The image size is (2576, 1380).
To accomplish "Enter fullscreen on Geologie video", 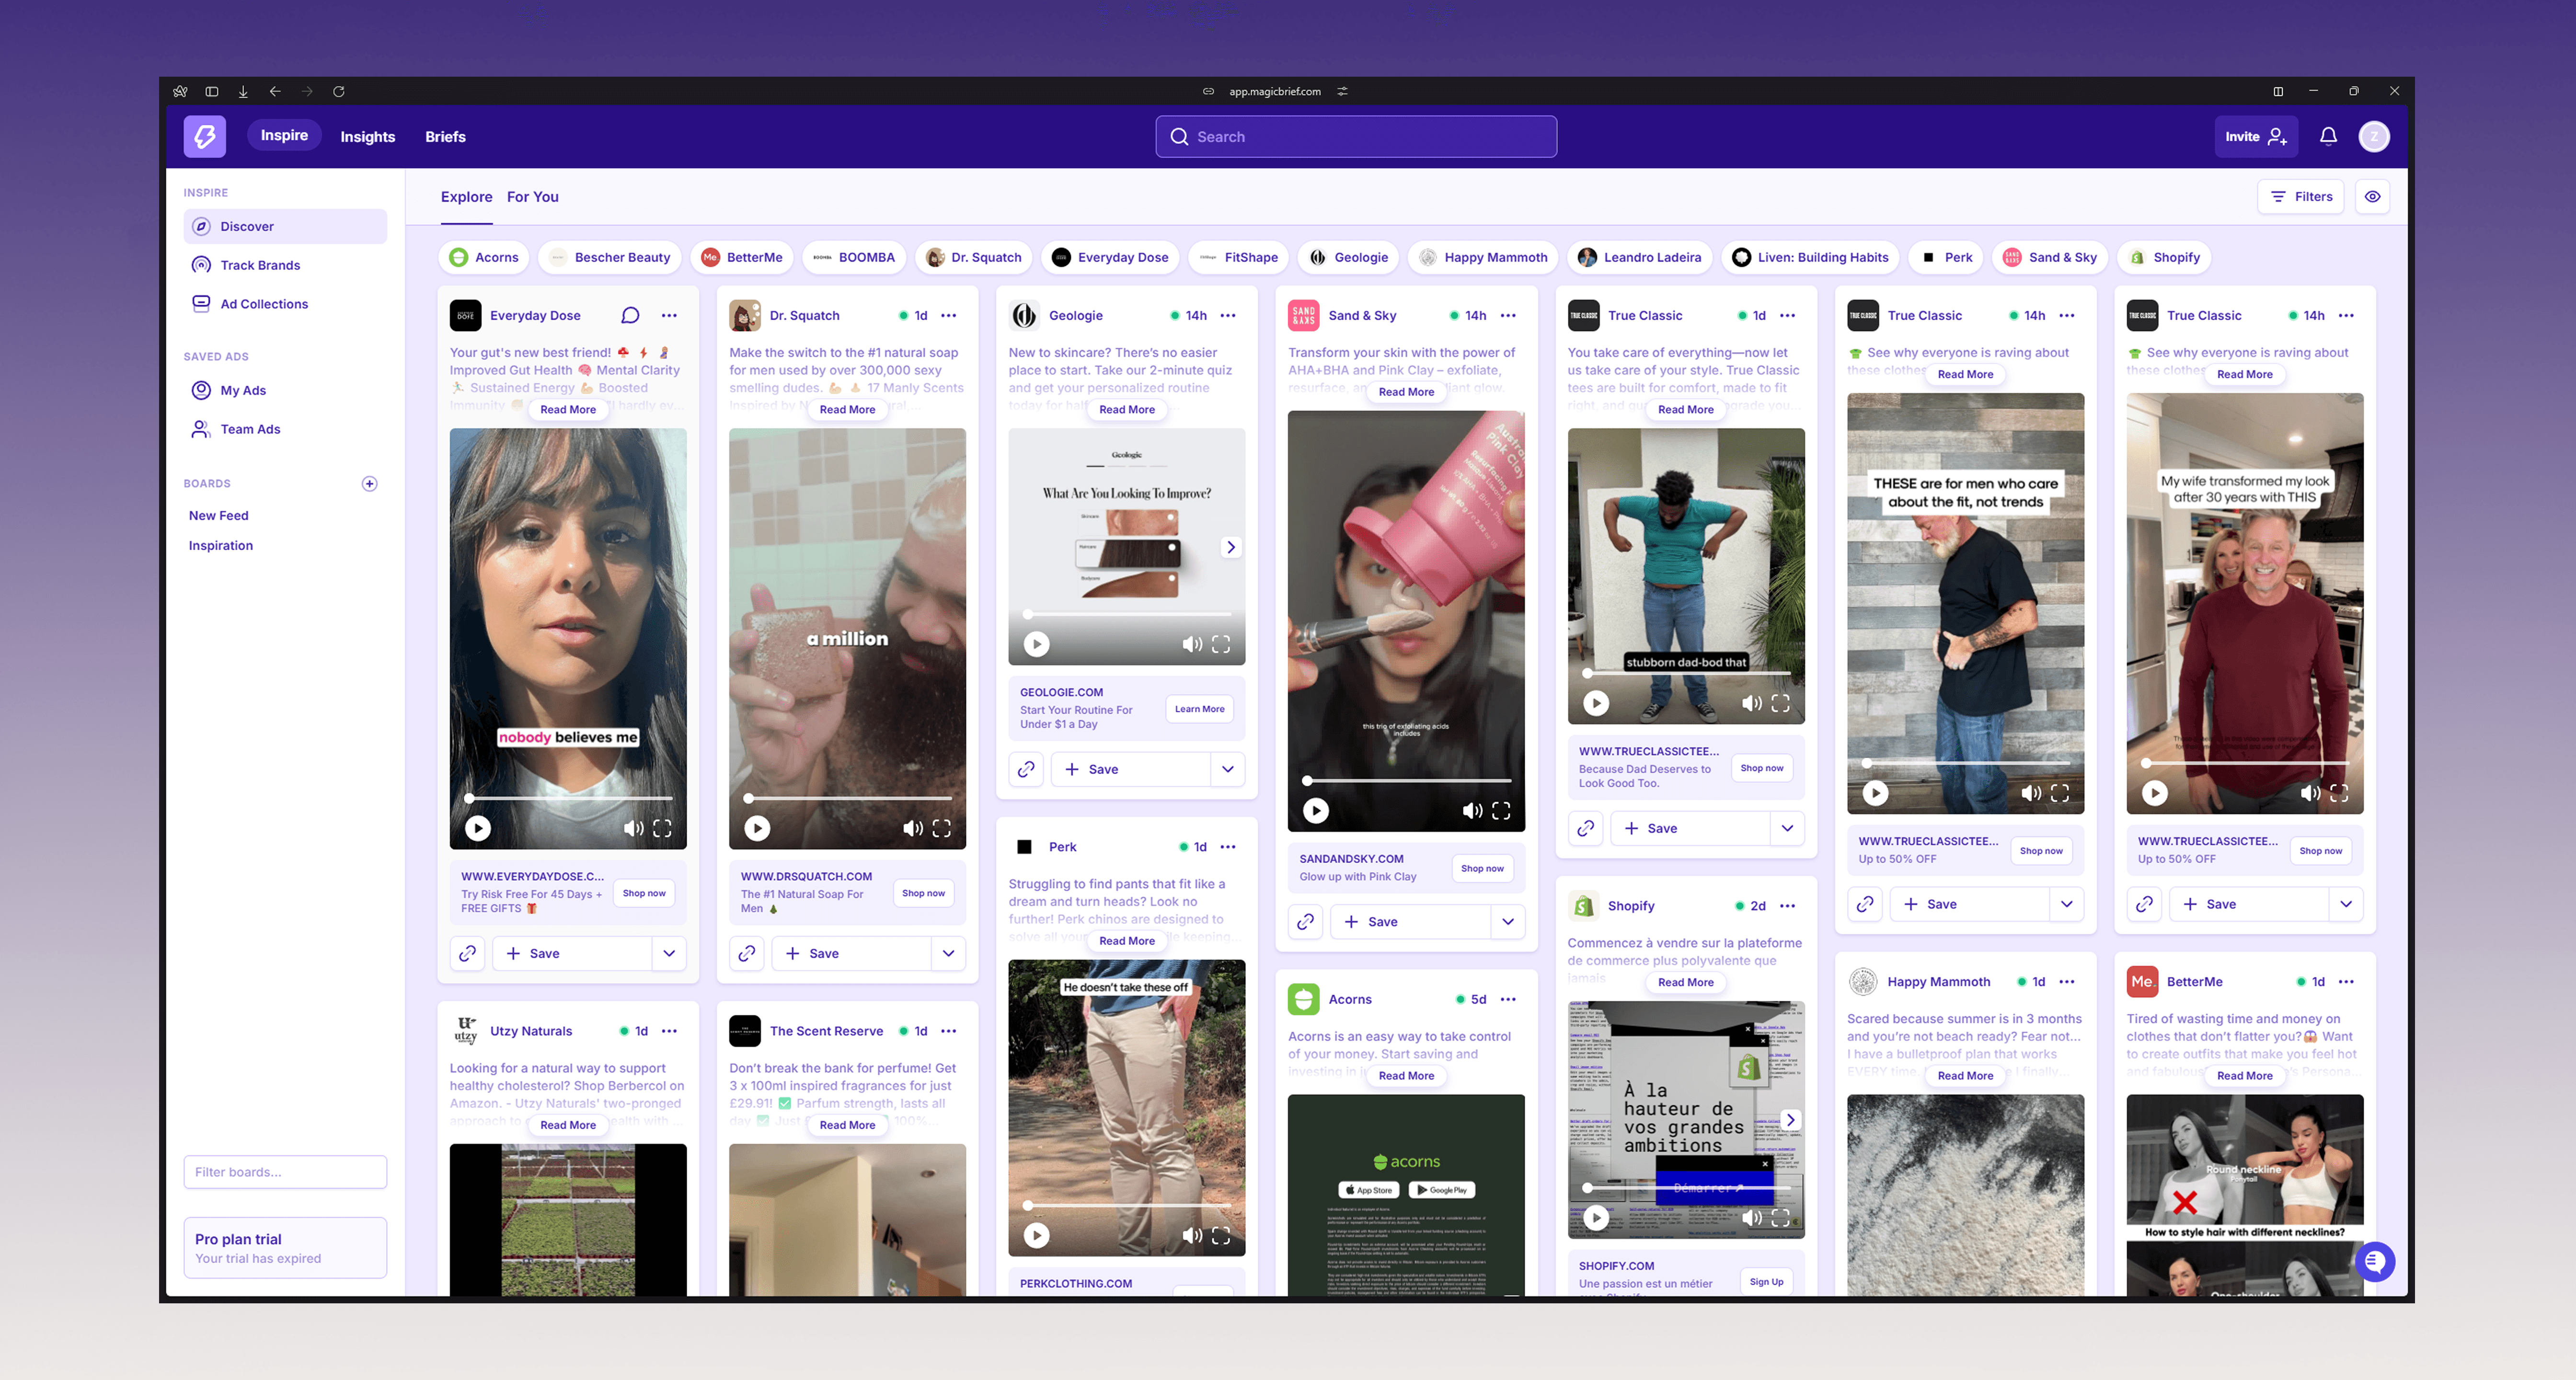I will pos(1221,644).
